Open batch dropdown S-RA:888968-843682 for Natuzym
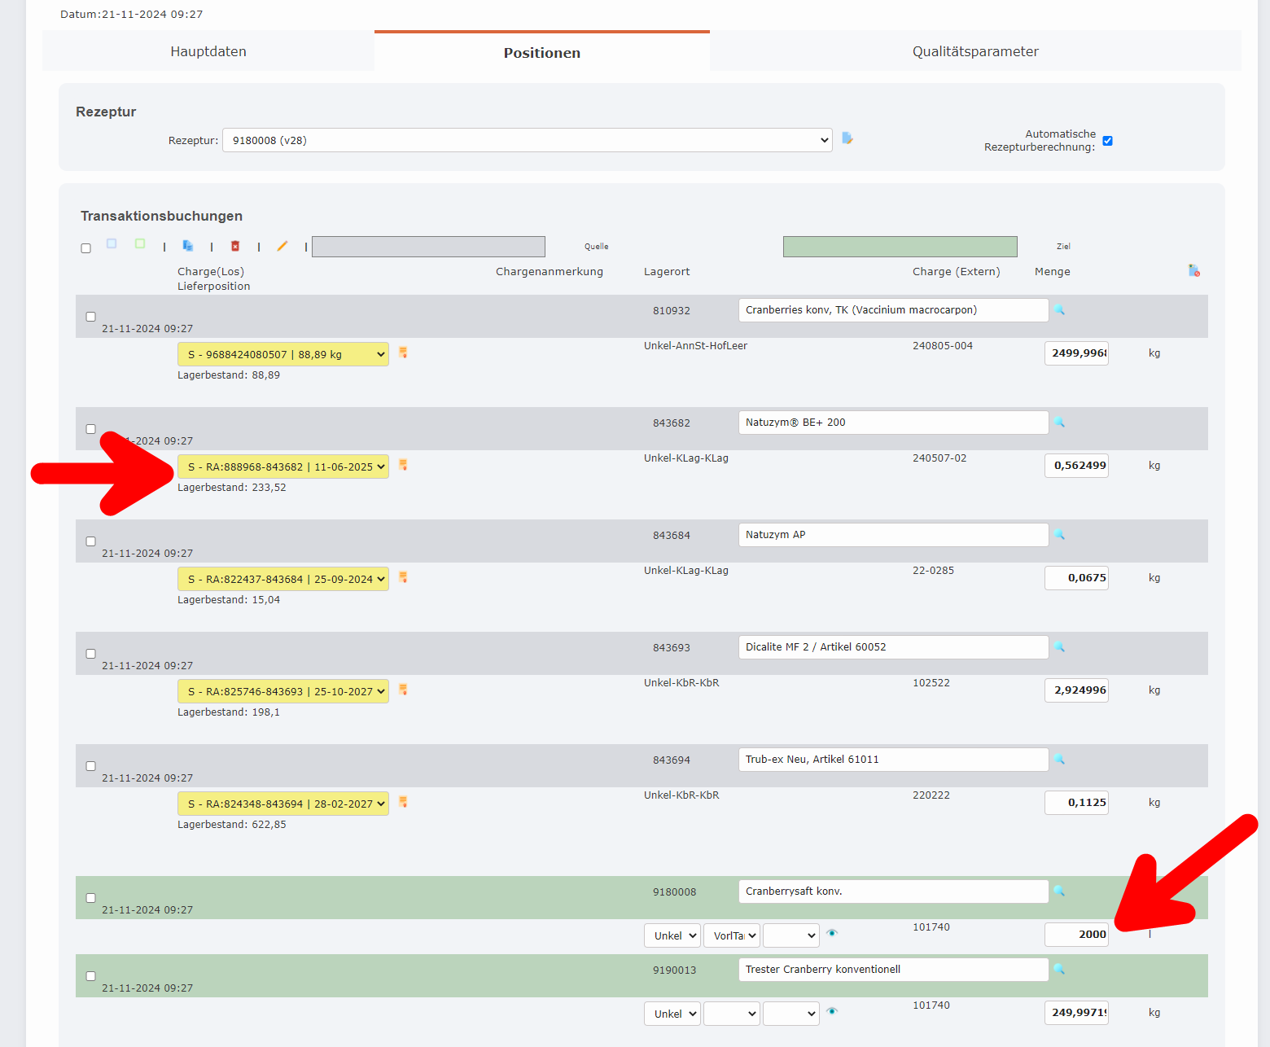1270x1047 pixels. click(x=282, y=467)
